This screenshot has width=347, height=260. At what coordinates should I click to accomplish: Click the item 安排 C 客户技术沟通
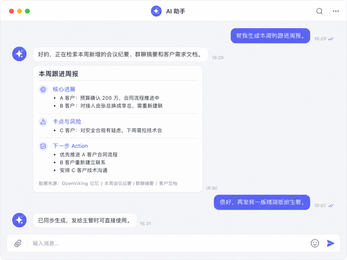[x=84, y=170]
